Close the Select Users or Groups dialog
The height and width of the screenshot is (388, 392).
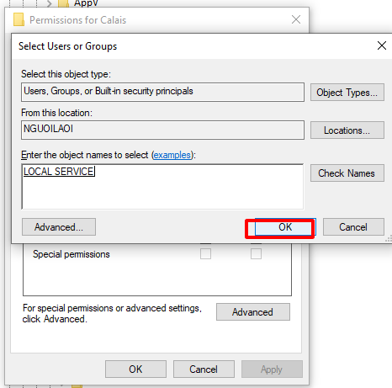[382, 45]
